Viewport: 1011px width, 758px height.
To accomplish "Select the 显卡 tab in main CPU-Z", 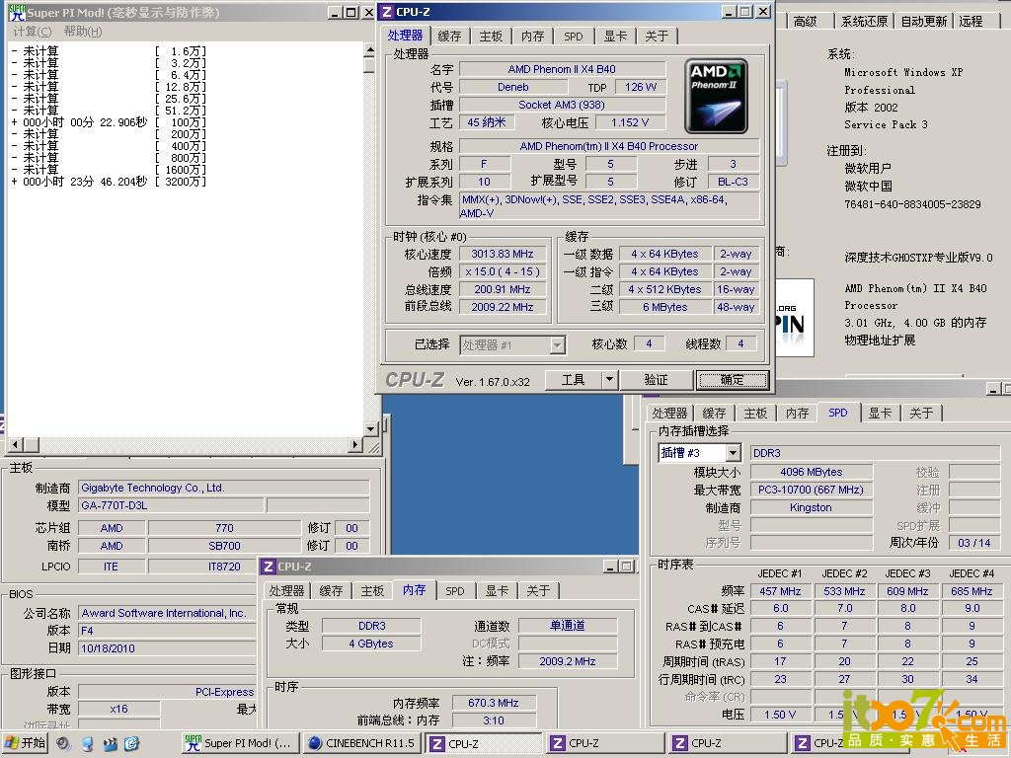I will click(x=615, y=37).
